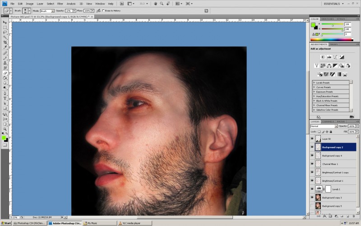Select the Background copy 4 layer
This screenshot has height=226, width=361.
(x=336, y=155)
